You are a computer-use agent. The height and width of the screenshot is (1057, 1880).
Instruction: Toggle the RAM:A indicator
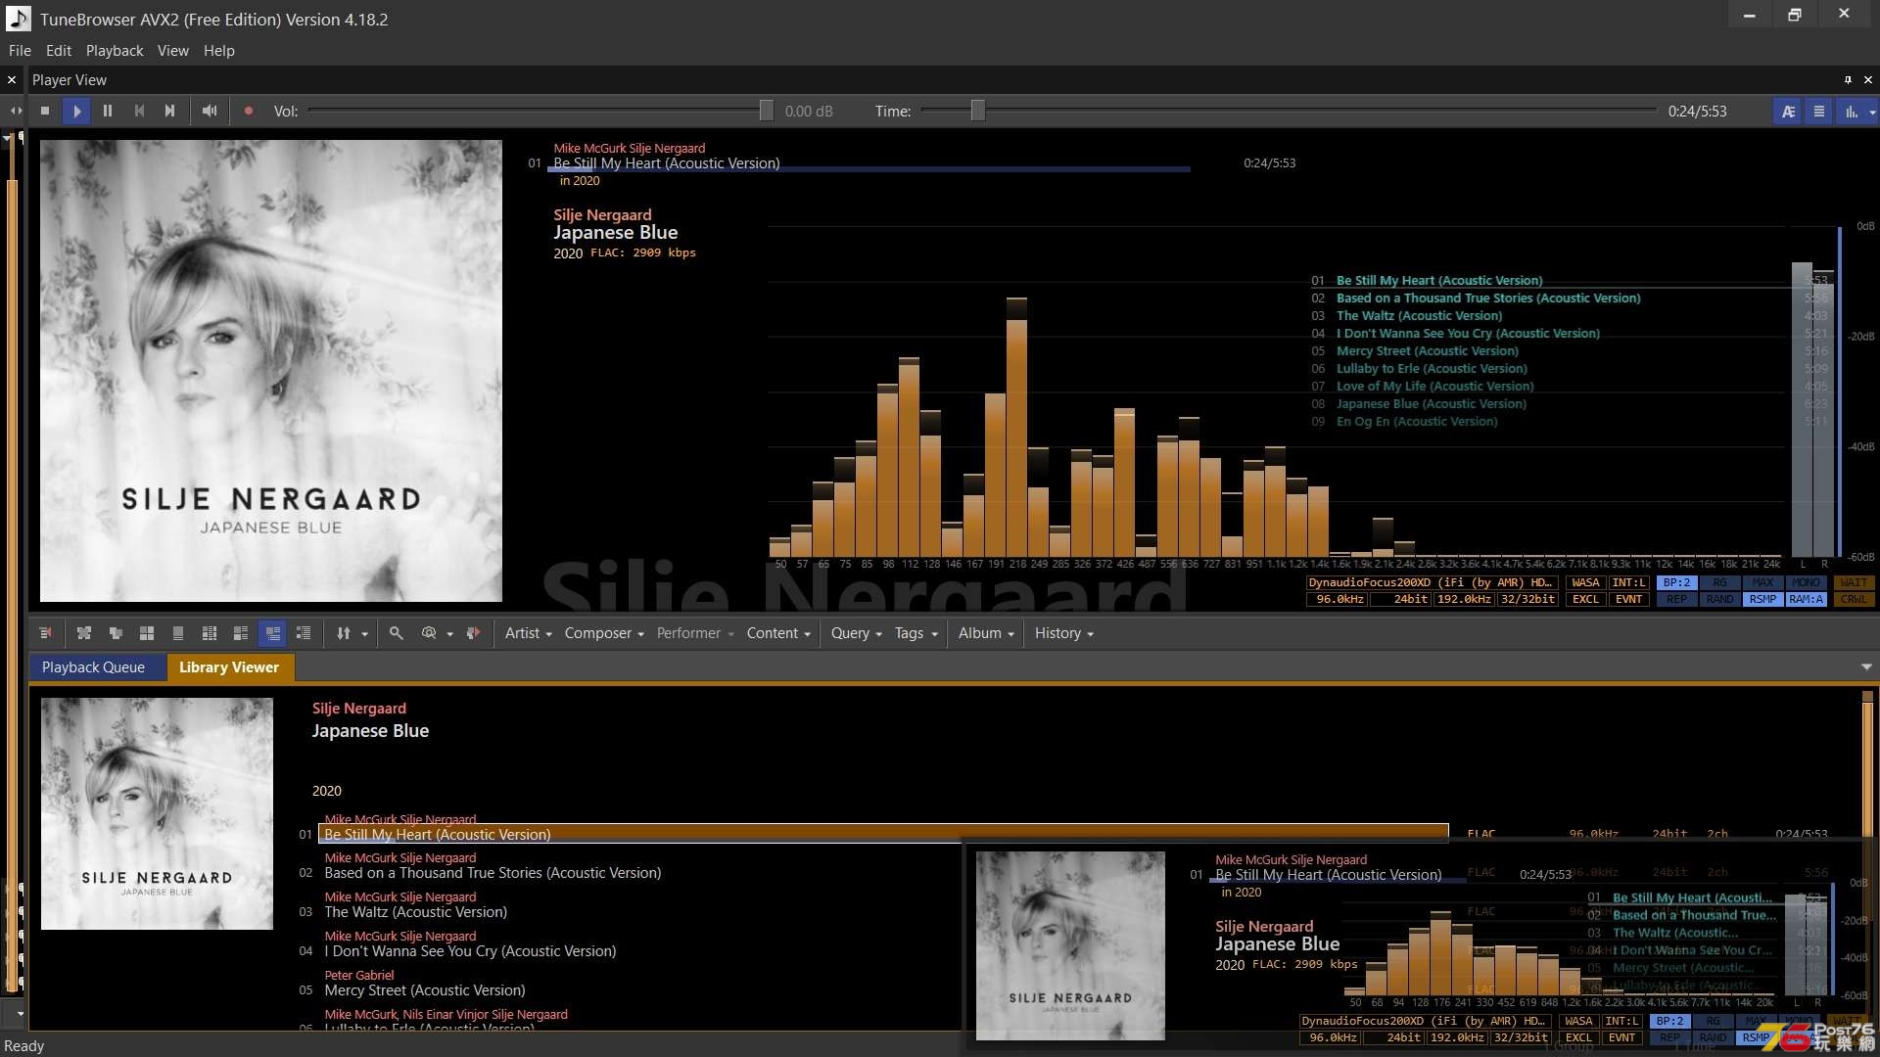point(1806,600)
